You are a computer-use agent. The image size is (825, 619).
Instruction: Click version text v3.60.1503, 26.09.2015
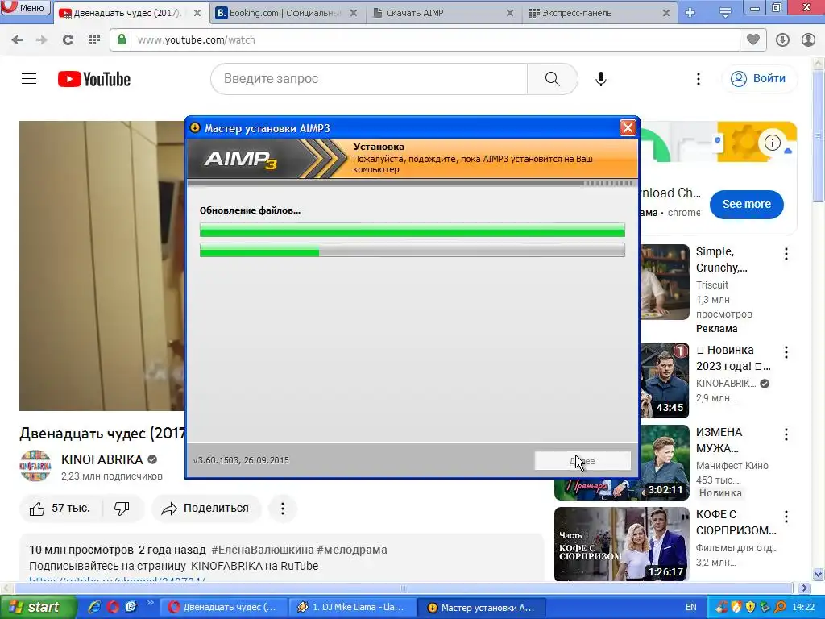click(241, 460)
